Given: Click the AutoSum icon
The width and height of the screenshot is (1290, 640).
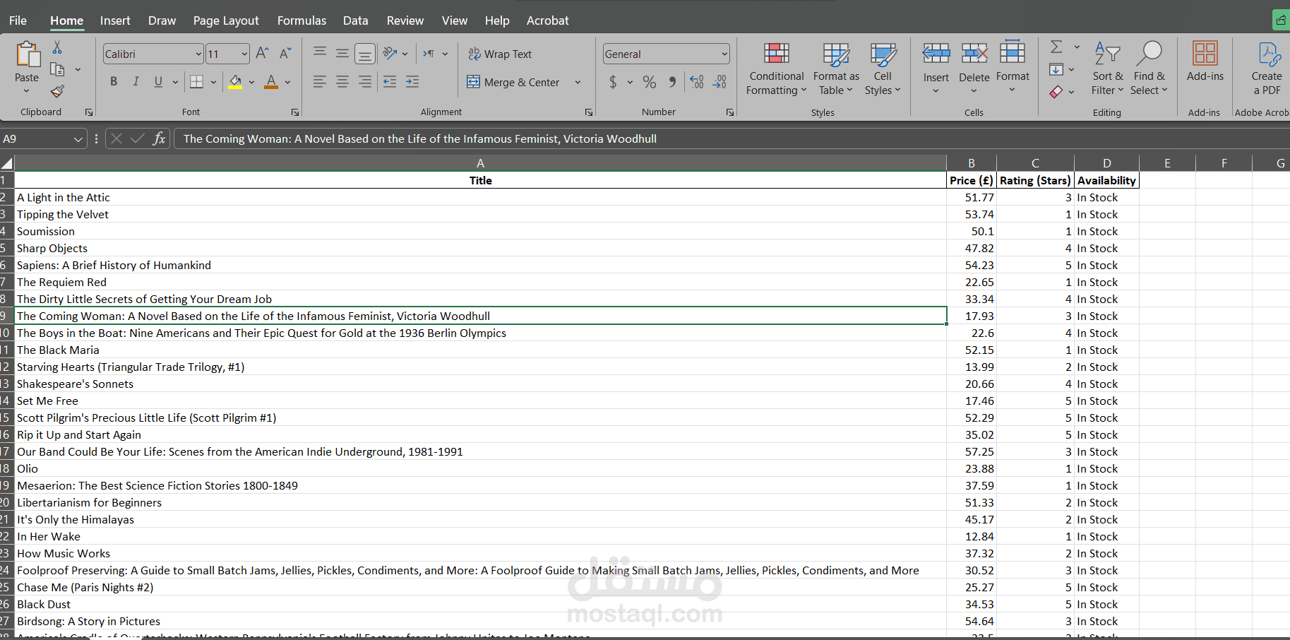Looking at the screenshot, I should [x=1055, y=47].
